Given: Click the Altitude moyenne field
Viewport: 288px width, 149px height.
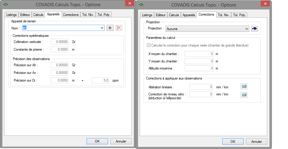Looking at the screenshot, I should click(x=199, y=68).
